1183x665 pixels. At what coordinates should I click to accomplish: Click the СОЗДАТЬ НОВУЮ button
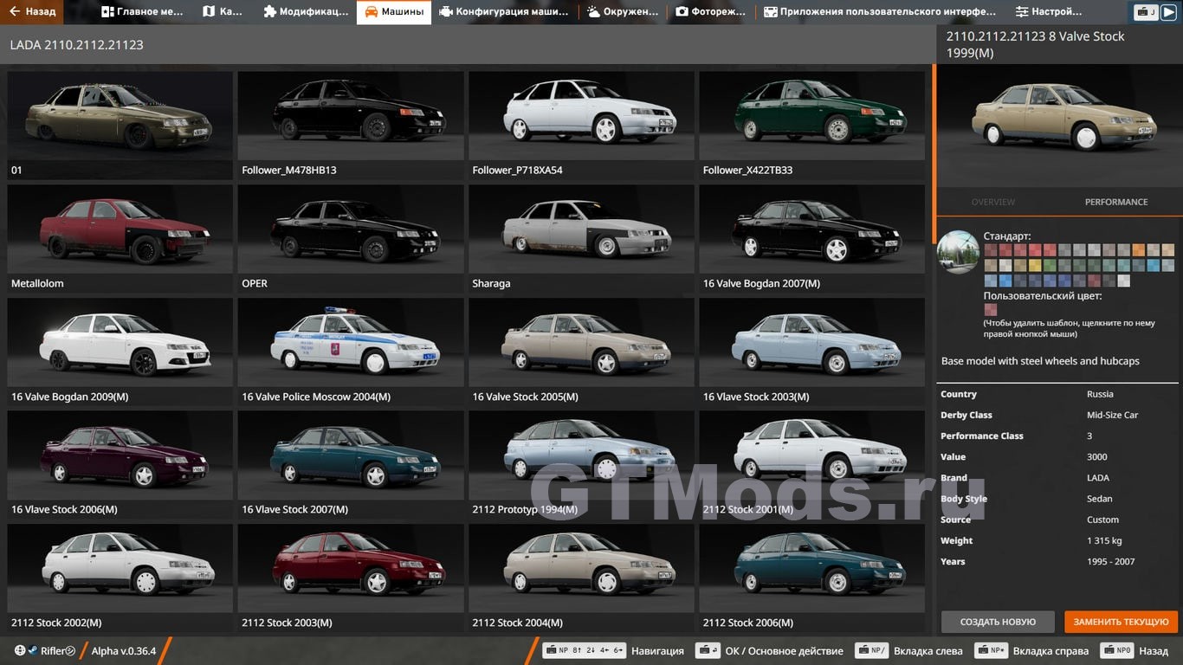pos(998,622)
